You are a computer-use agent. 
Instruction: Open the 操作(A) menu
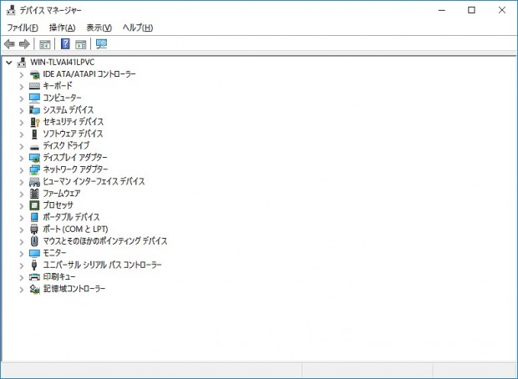coord(62,28)
